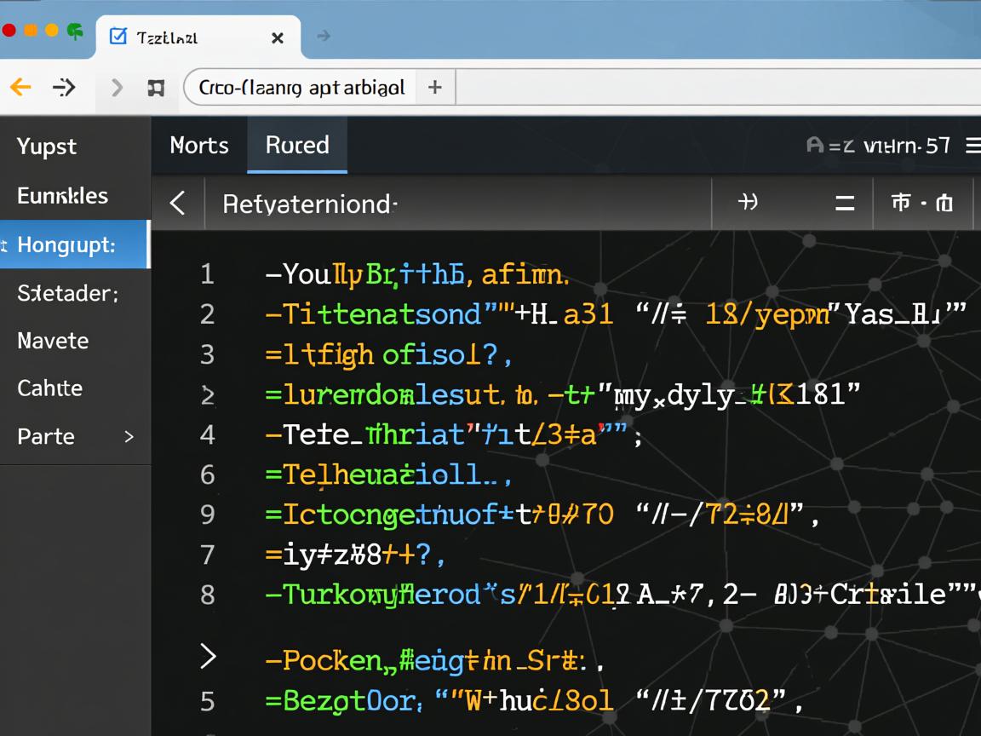Screen dimensions: 981x736
Task: Click the orange back arrow in toolbar
Action: click(20, 87)
